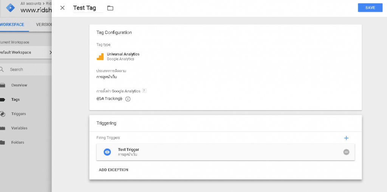
Task: Select the Folders sidebar icon
Action: [3, 143]
